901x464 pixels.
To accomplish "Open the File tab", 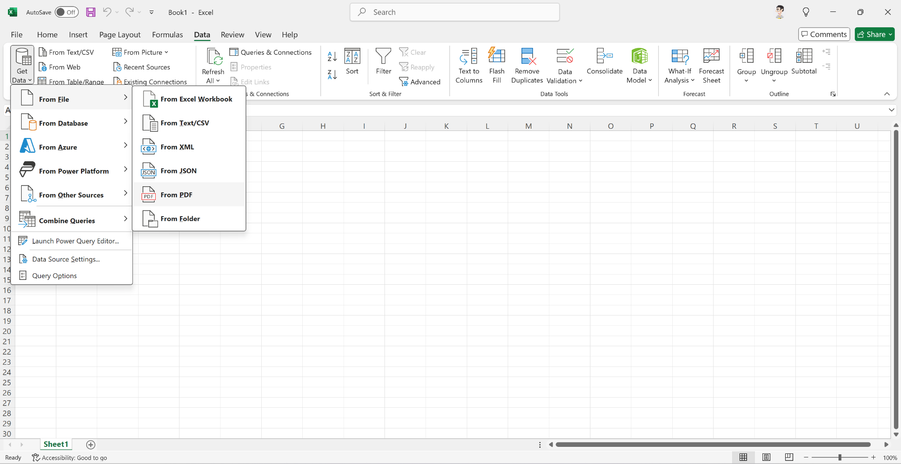I will click(x=17, y=35).
